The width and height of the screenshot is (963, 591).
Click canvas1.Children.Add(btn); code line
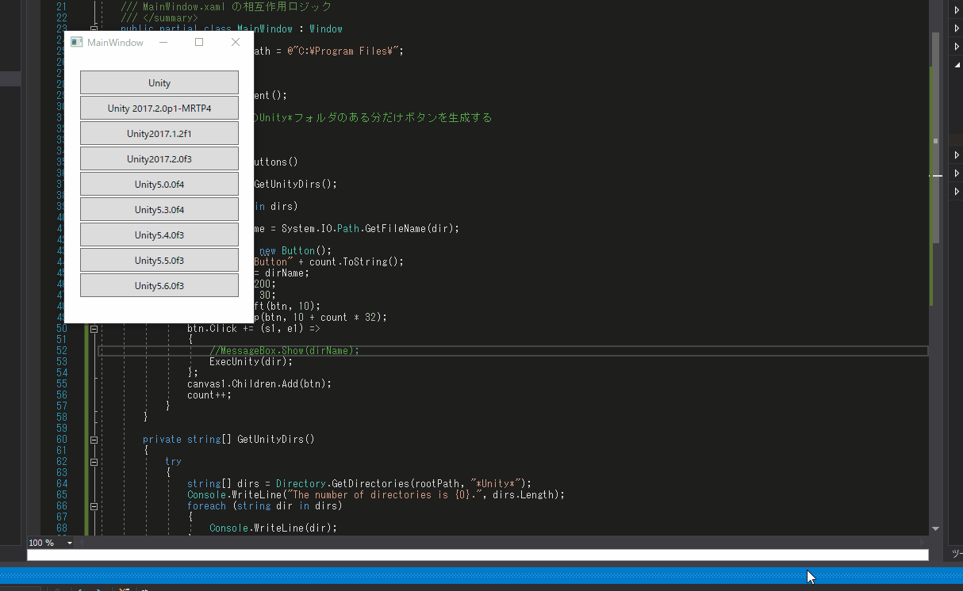(x=259, y=383)
